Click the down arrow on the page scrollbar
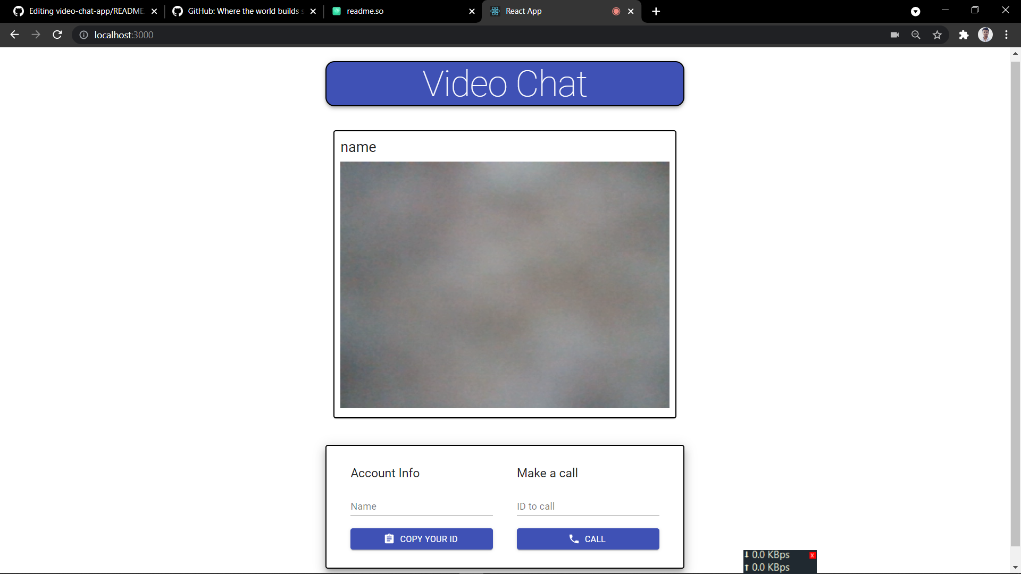Screen dimensions: 1021x574 click(x=1015, y=567)
